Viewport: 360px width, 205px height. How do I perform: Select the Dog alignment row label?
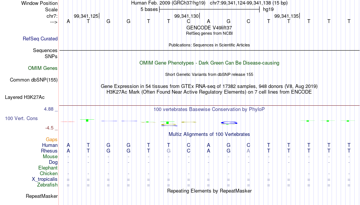(x=53, y=162)
